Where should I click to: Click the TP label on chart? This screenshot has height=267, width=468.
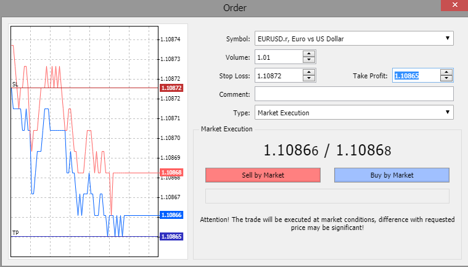coord(15,232)
